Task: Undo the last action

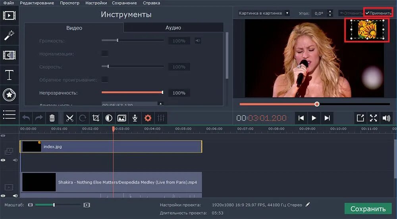Action: coord(26,118)
